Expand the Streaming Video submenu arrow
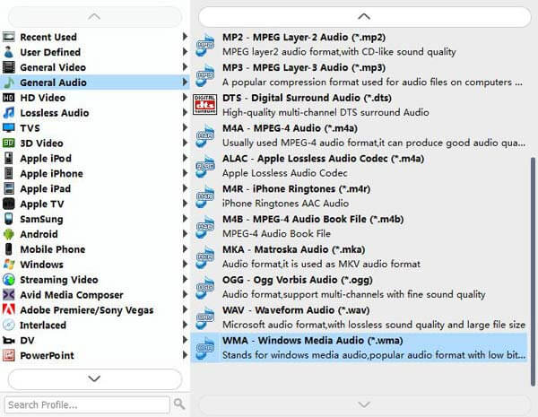Image resolution: width=538 pixels, height=417 pixels. [x=185, y=279]
